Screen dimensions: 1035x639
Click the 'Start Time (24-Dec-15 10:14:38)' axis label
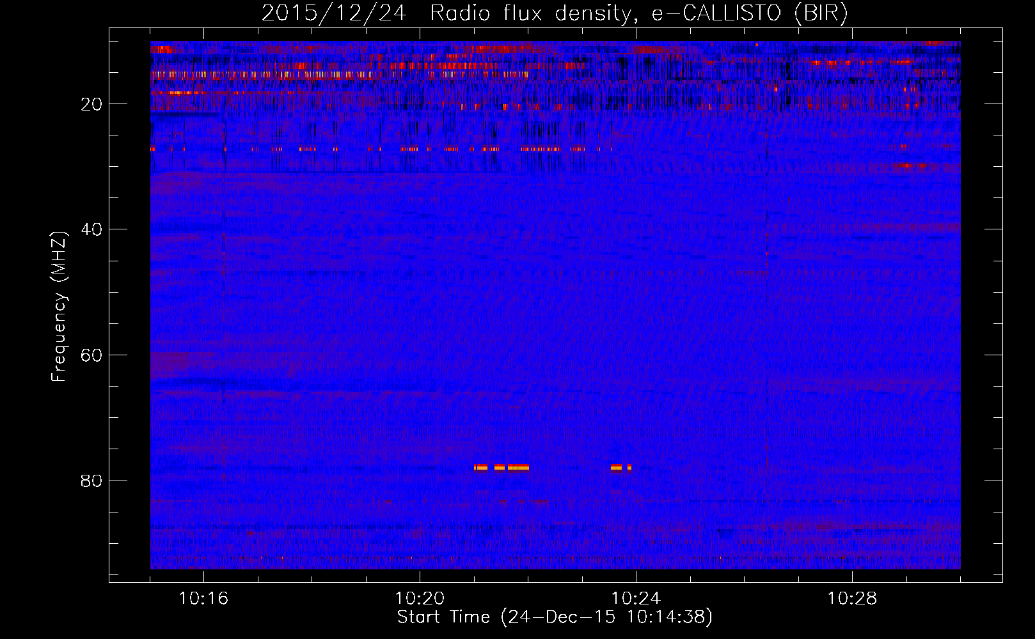pos(555,617)
